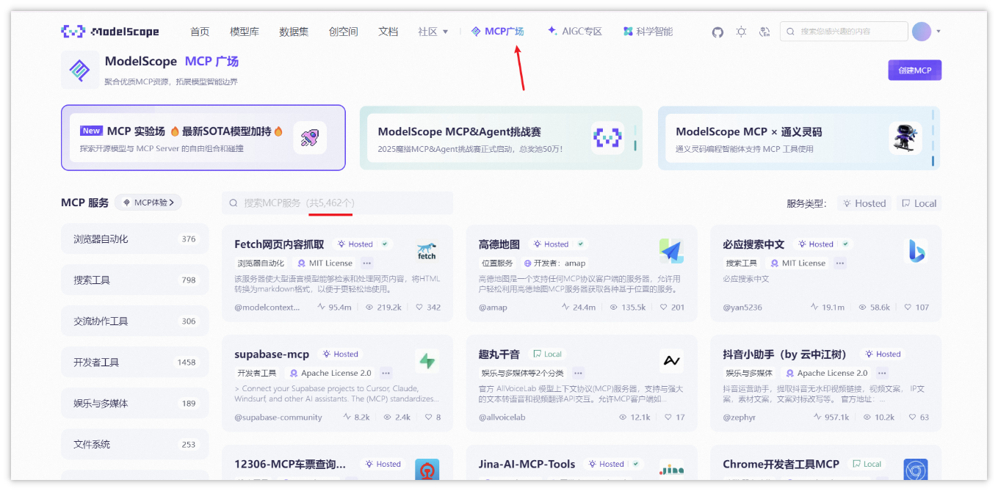Expand more tags on Fetch网页内容抓取 card

click(x=367, y=263)
